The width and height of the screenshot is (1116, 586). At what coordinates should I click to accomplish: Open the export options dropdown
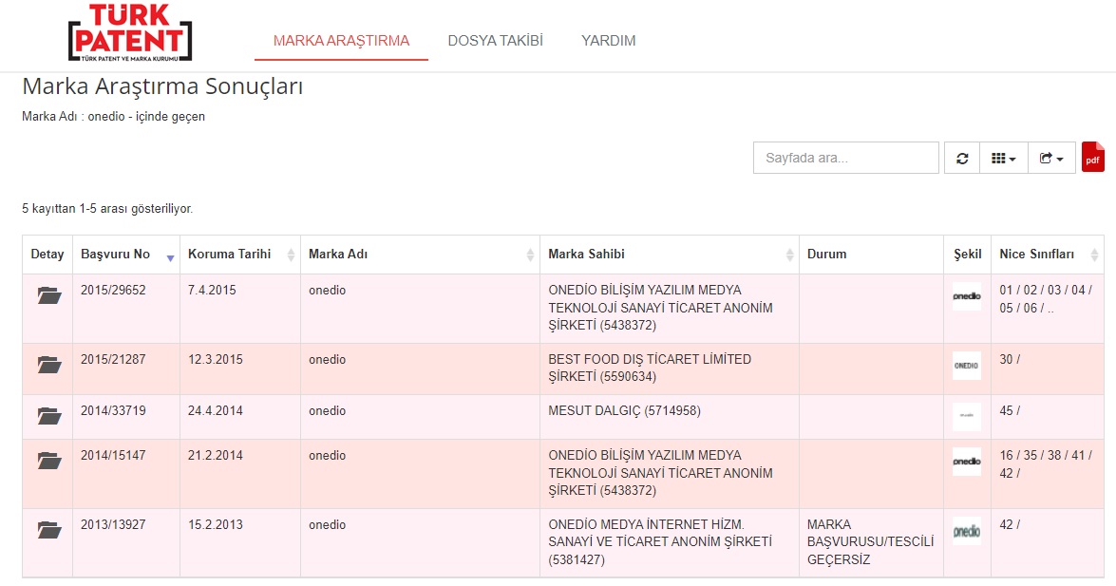point(1051,158)
